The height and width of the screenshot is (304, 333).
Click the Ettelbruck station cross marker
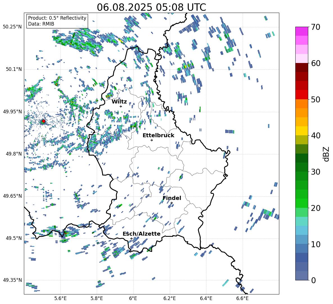point(152,140)
